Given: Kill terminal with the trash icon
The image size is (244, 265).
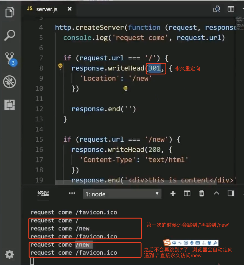Looking at the screenshot, I should tap(202, 193).
